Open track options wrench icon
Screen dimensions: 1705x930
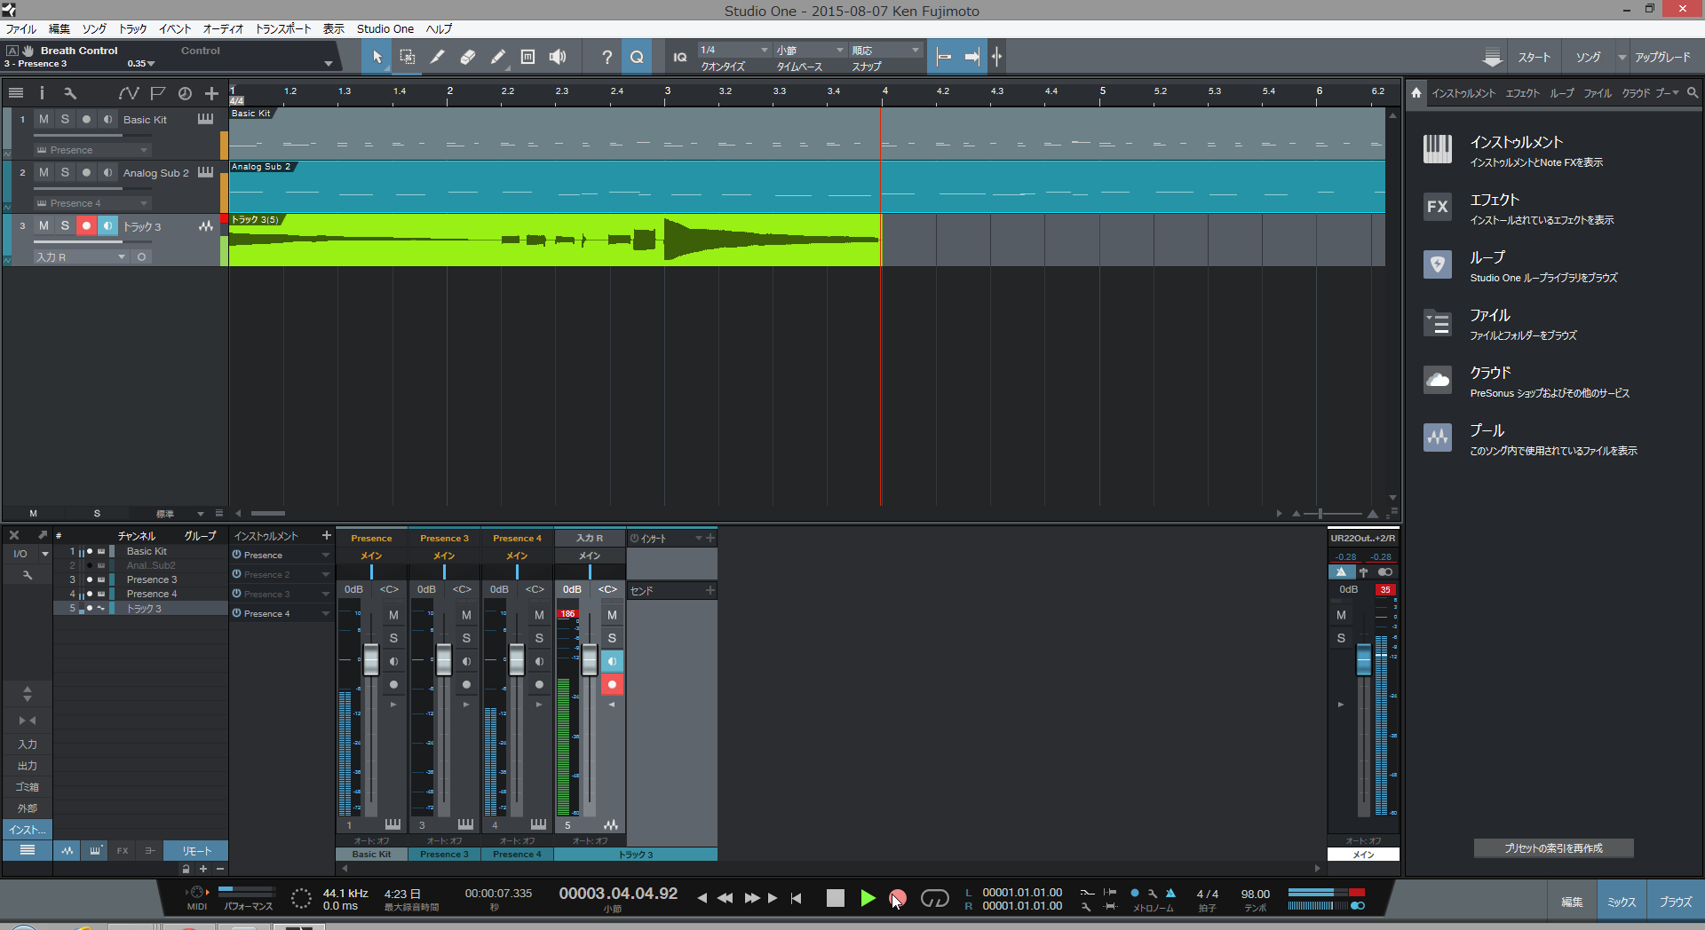coord(70,92)
